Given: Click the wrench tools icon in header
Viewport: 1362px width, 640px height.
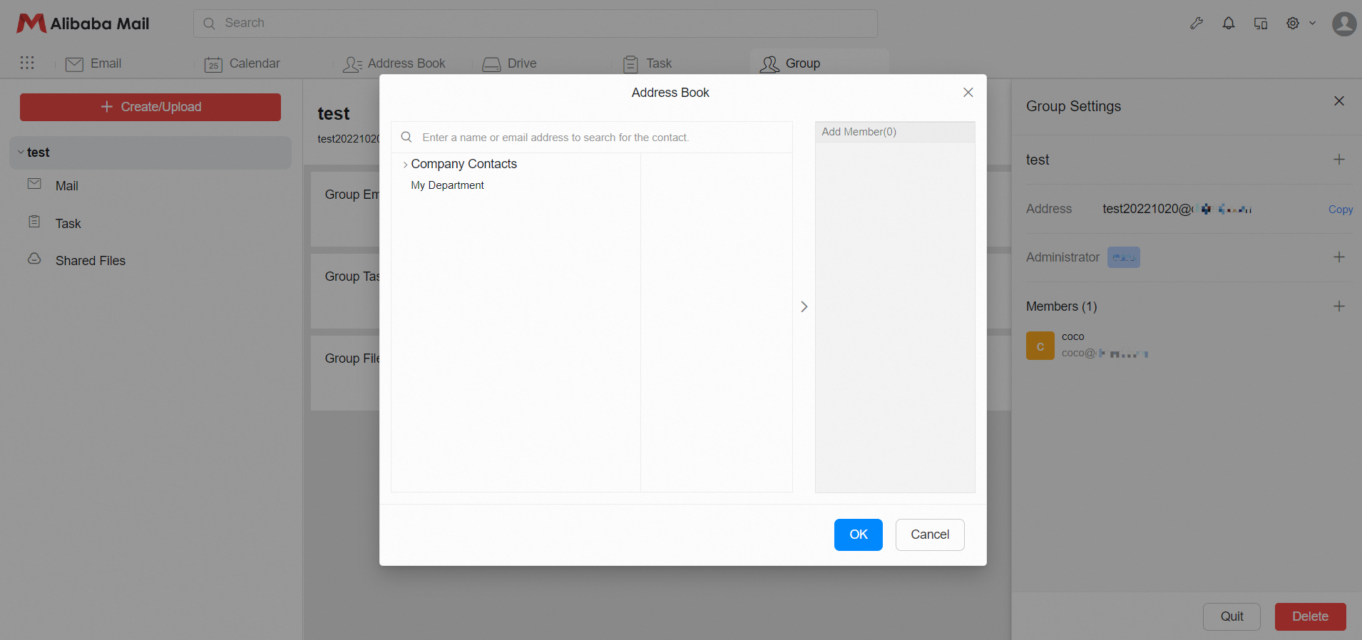Looking at the screenshot, I should [x=1197, y=24].
